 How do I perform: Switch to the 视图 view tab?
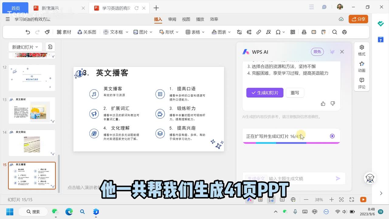[186, 19]
